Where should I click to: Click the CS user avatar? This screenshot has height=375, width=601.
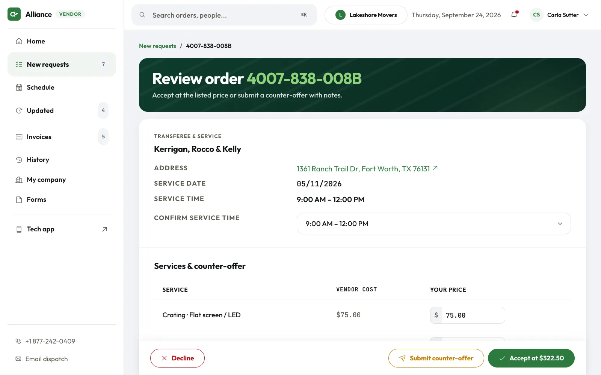click(x=536, y=15)
